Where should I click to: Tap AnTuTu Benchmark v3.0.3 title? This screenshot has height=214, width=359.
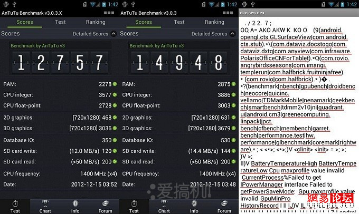(148, 13)
